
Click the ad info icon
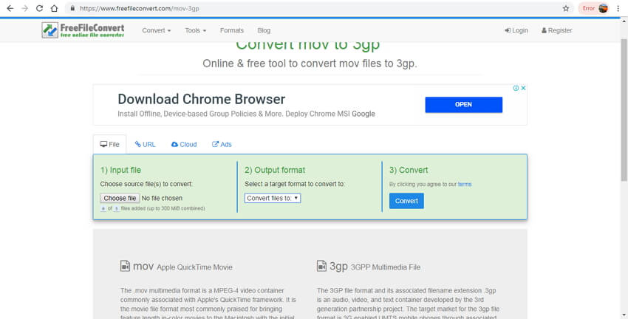pyautogui.click(x=516, y=88)
